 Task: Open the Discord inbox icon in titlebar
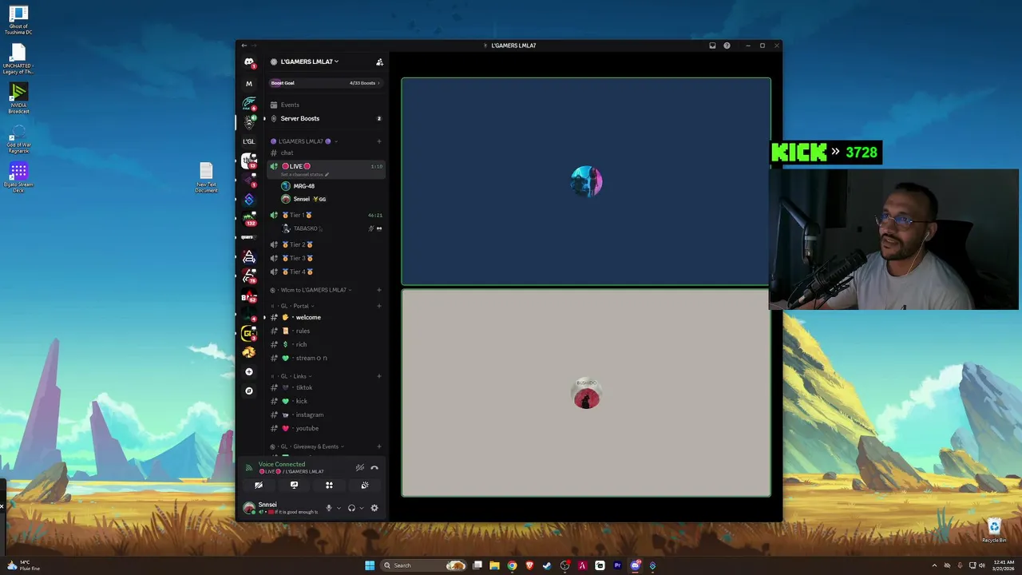pos(712,46)
